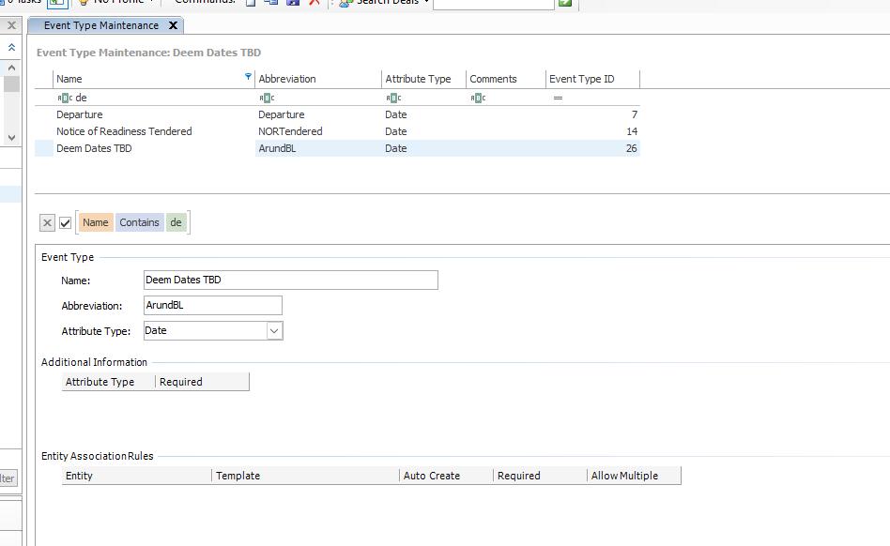The image size is (890, 546).
Task: Close the Event Type Maintenance tab
Action: [173, 25]
